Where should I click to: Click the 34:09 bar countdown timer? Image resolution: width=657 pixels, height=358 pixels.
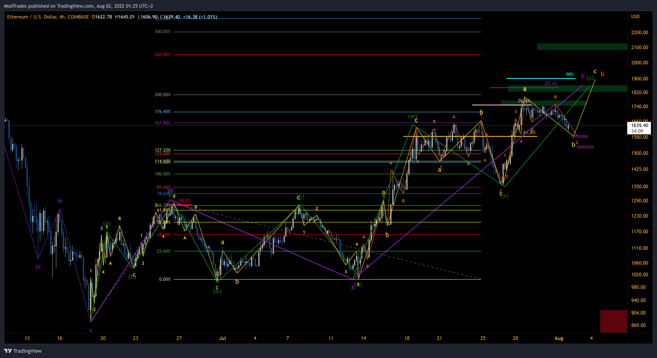pyautogui.click(x=637, y=131)
